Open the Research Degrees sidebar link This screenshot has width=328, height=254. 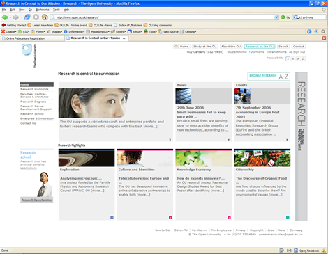(x=33, y=102)
